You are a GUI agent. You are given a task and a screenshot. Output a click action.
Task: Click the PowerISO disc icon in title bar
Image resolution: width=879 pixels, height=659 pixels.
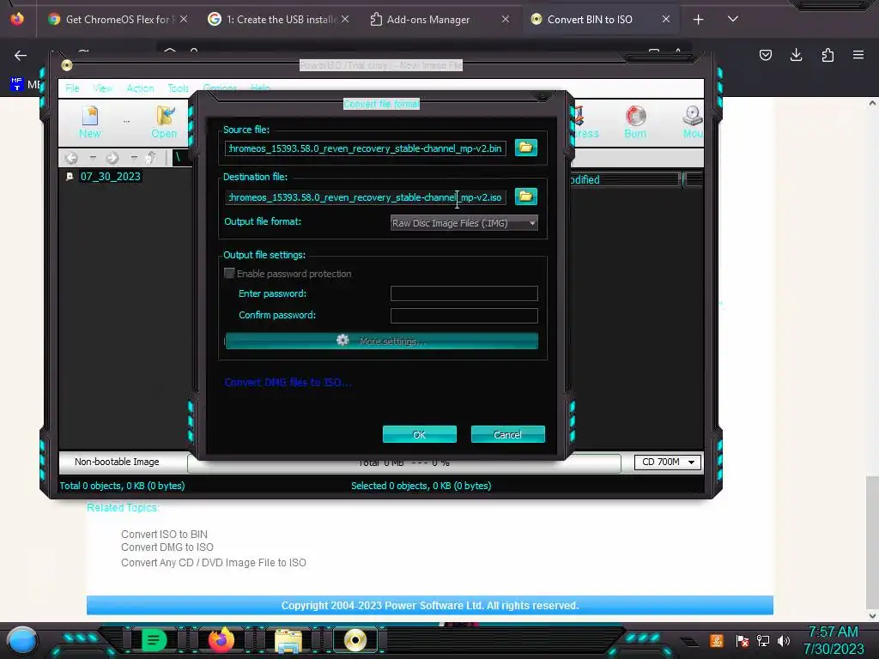67,65
